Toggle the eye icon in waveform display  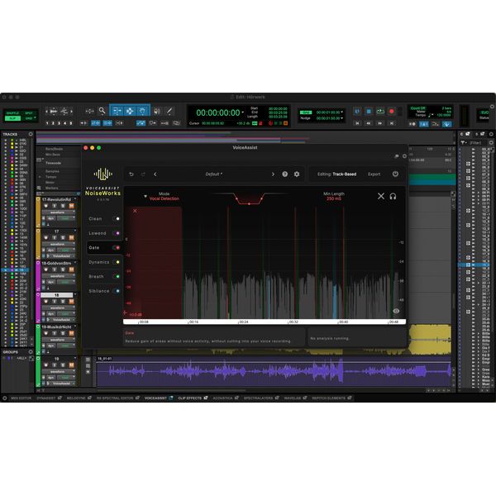tap(396, 311)
